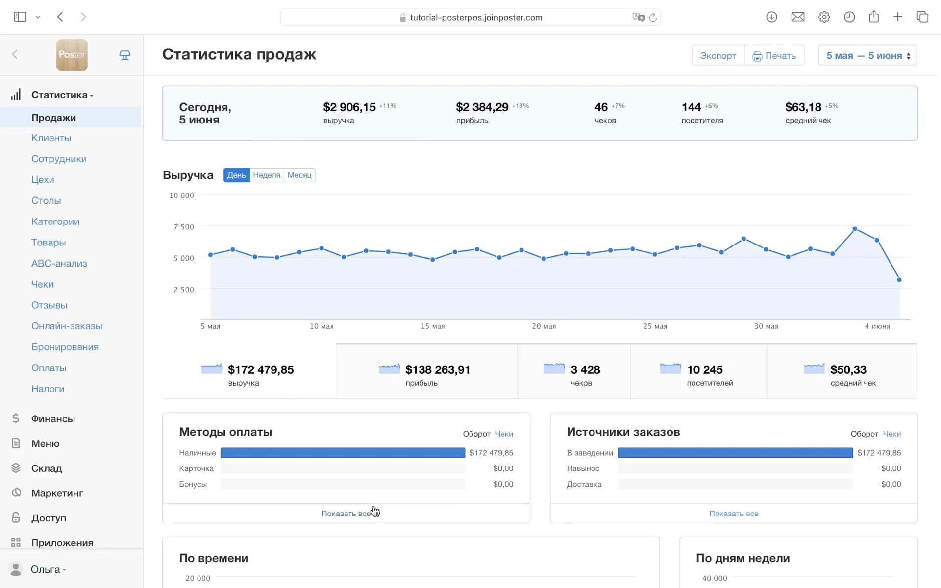
Task: Click the Safari share icon
Action: (x=873, y=17)
